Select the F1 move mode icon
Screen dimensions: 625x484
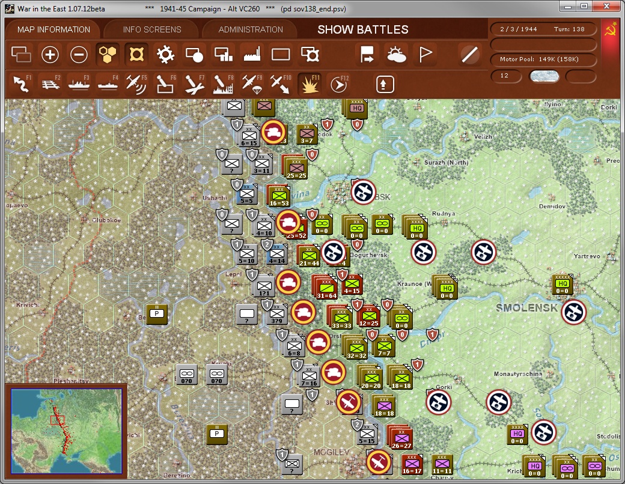(22, 84)
